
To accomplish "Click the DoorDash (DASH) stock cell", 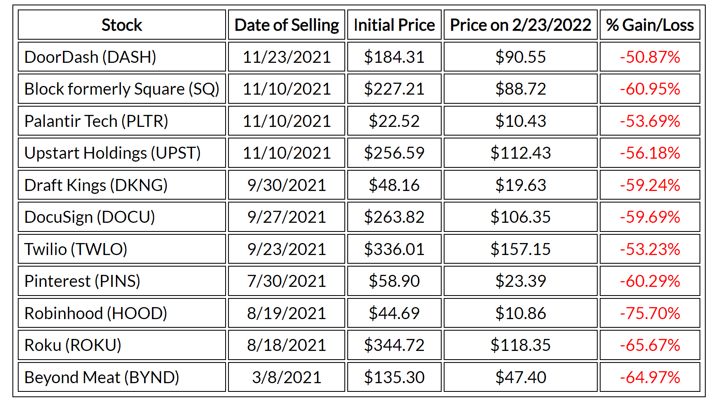I will pyautogui.click(x=90, y=57).
